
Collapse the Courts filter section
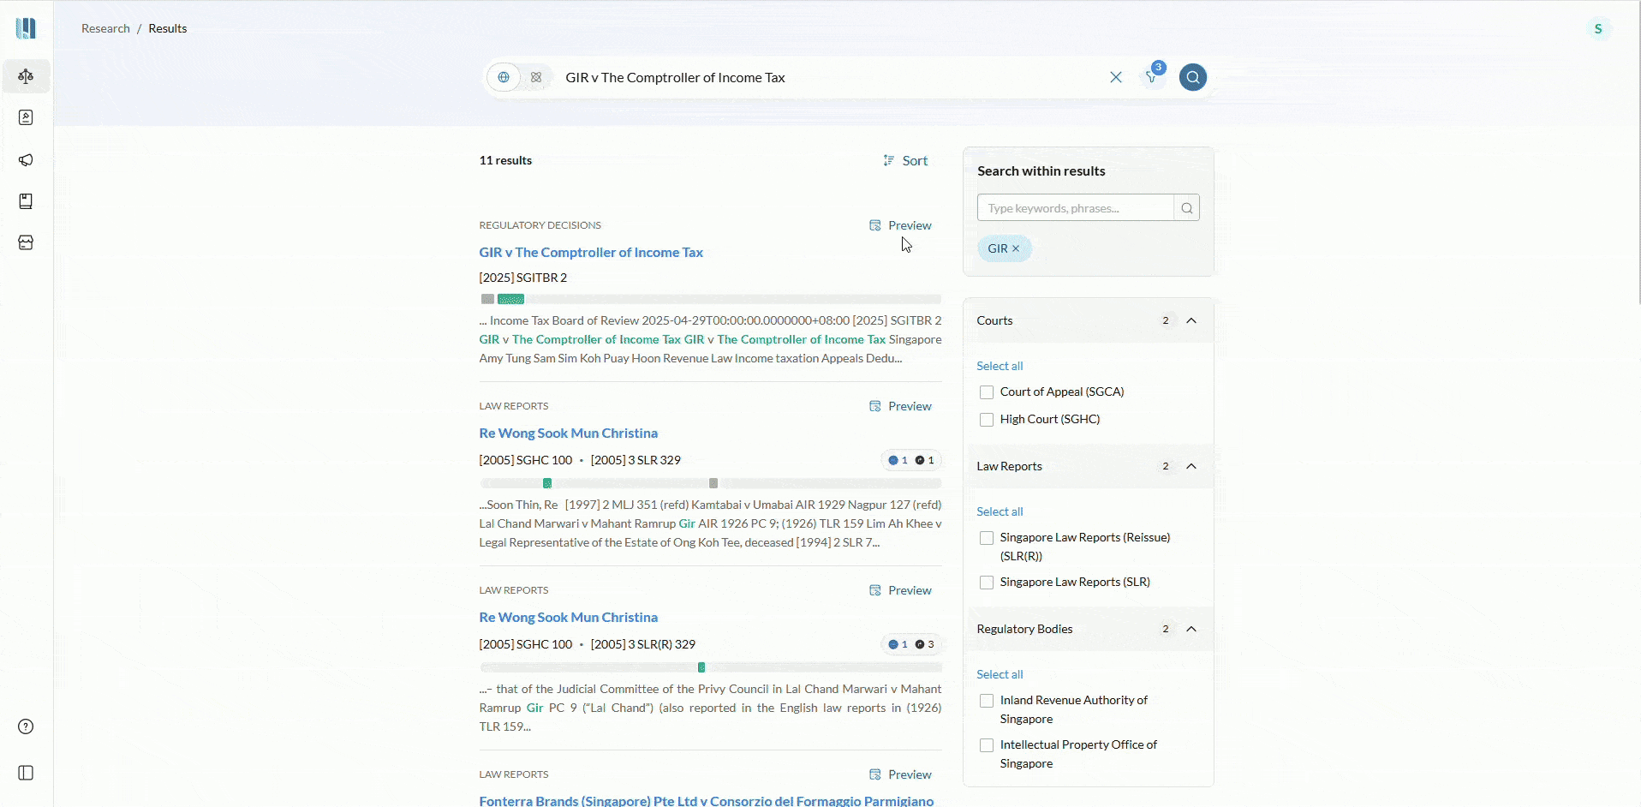pyautogui.click(x=1190, y=320)
